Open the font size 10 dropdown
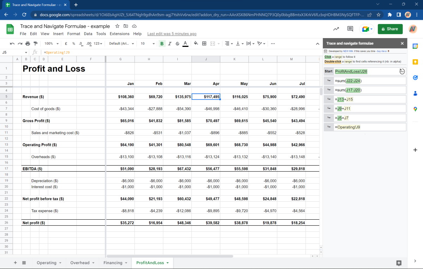 148,43
